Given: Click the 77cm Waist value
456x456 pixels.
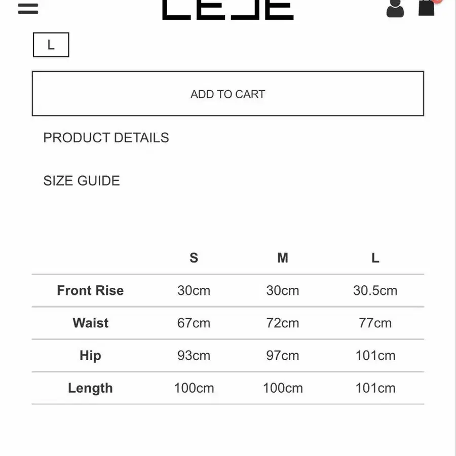Looking at the screenshot, I should (x=375, y=323).
